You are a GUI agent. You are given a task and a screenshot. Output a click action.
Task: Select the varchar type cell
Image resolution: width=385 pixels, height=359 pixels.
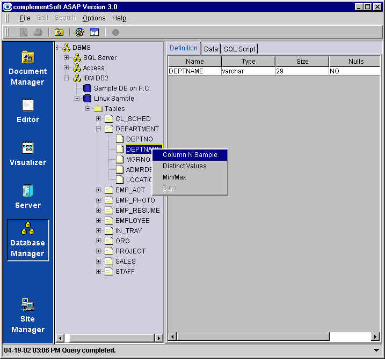coord(248,71)
